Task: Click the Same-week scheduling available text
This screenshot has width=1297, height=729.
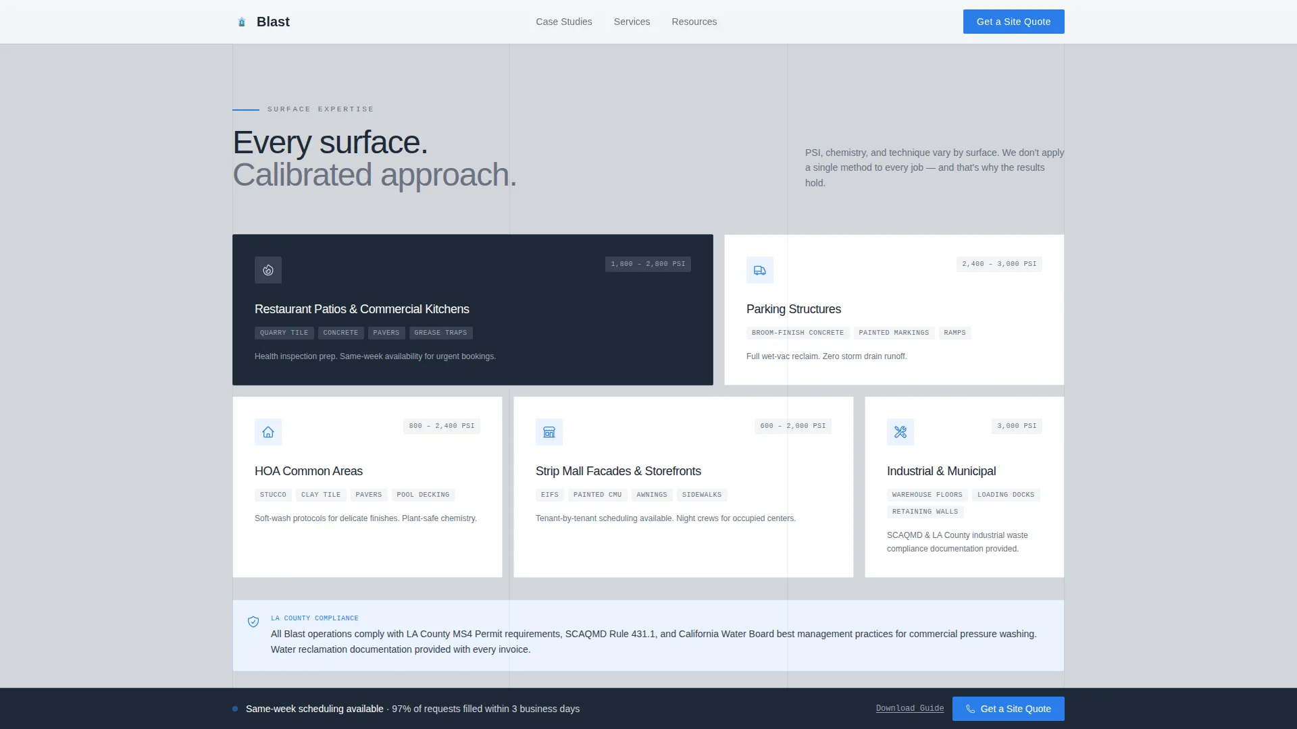Action: coord(314,709)
